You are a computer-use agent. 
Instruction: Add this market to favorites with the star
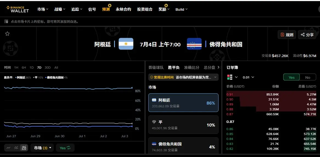[7, 34]
